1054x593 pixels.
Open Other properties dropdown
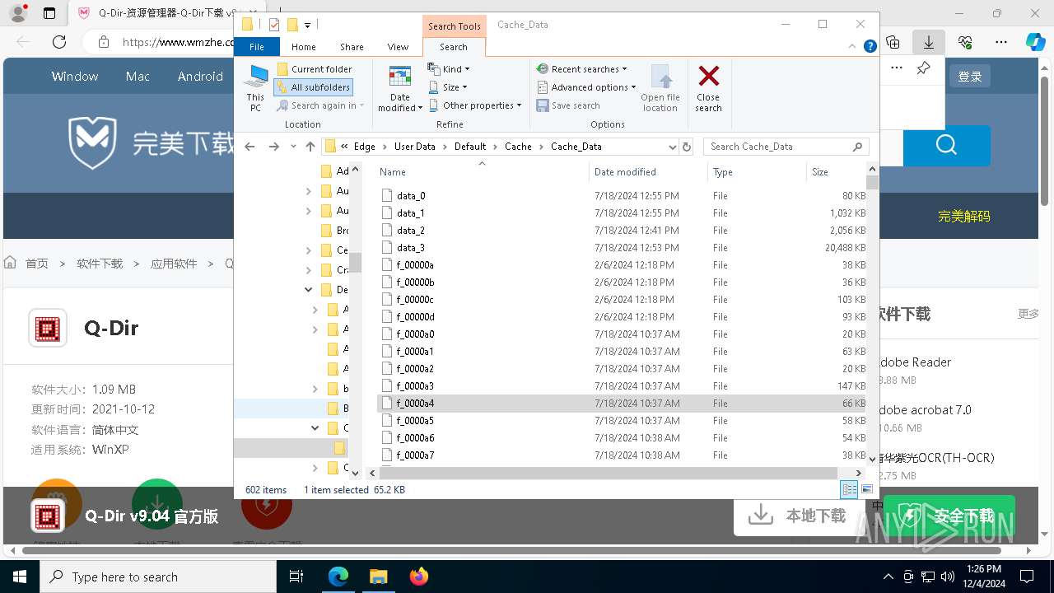(475, 105)
